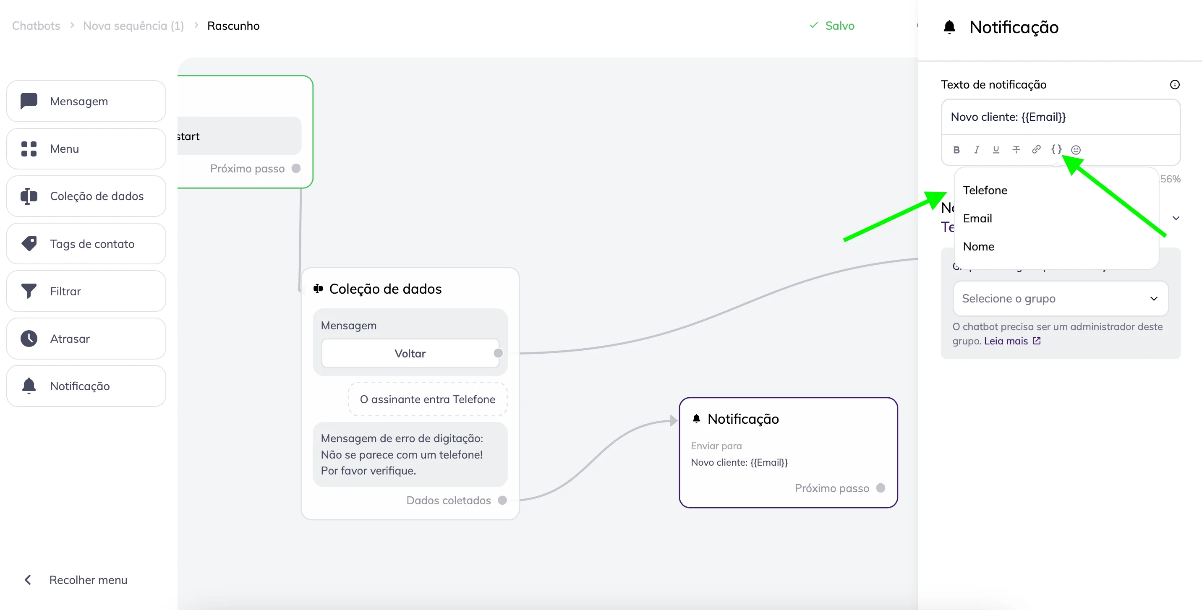The height and width of the screenshot is (610, 1202).
Task: Click the external link icon after Leia mais
Action: tap(1037, 341)
